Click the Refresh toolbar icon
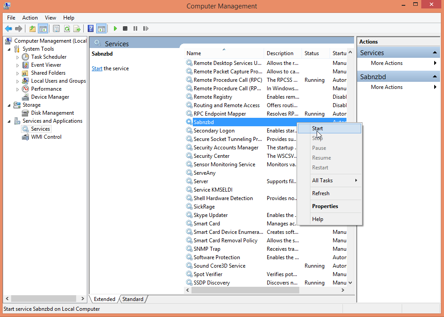 [67, 28]
